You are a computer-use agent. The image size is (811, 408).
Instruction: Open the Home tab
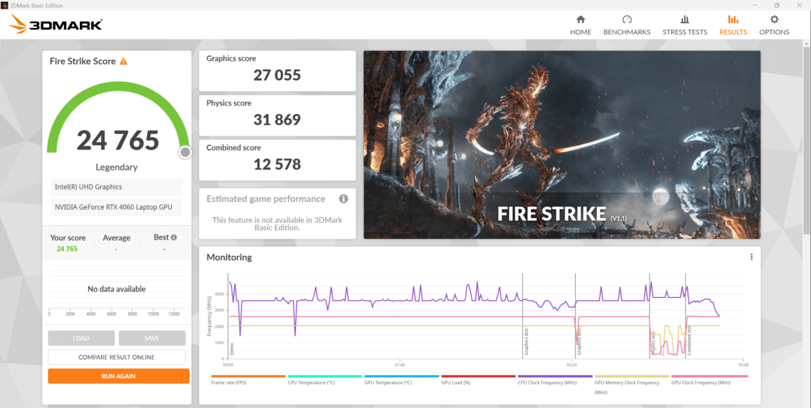pyautogui.click(x=580, y=25)
